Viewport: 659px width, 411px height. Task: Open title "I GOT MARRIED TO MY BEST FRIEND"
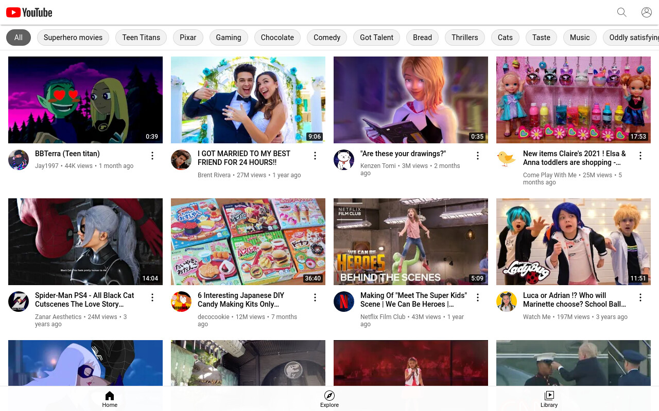click(x=244, y=158)
